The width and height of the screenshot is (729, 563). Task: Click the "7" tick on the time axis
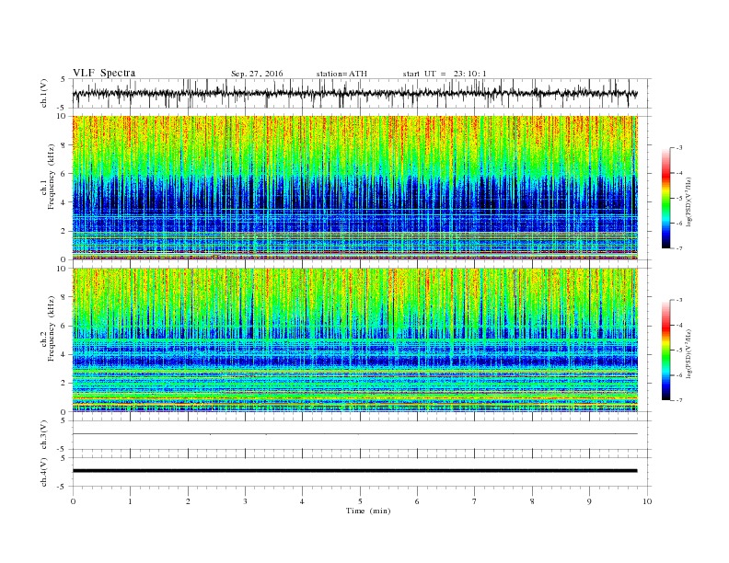[475, 501]
